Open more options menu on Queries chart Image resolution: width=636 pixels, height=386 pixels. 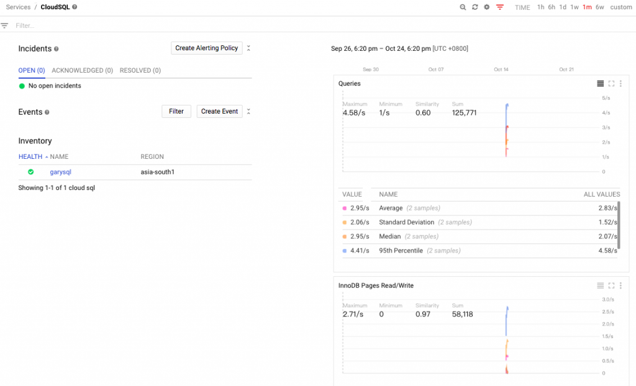[x=620, y=84]
